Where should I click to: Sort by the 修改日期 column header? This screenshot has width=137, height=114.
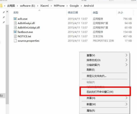click(73, 13)
